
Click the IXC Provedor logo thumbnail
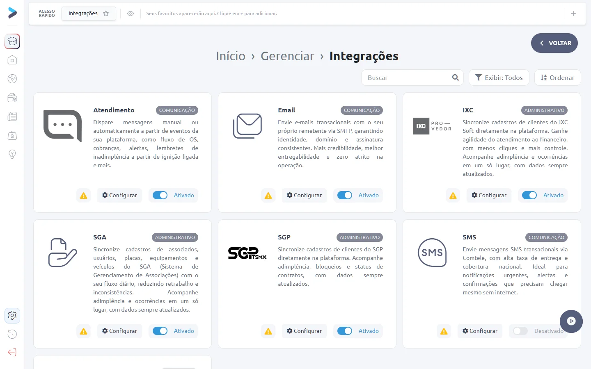pyautogui.click(x=432, y=126)
